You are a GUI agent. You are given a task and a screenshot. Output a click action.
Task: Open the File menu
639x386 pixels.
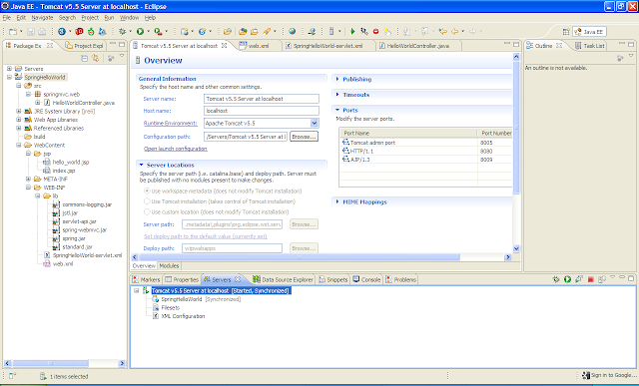coord(7,18)
